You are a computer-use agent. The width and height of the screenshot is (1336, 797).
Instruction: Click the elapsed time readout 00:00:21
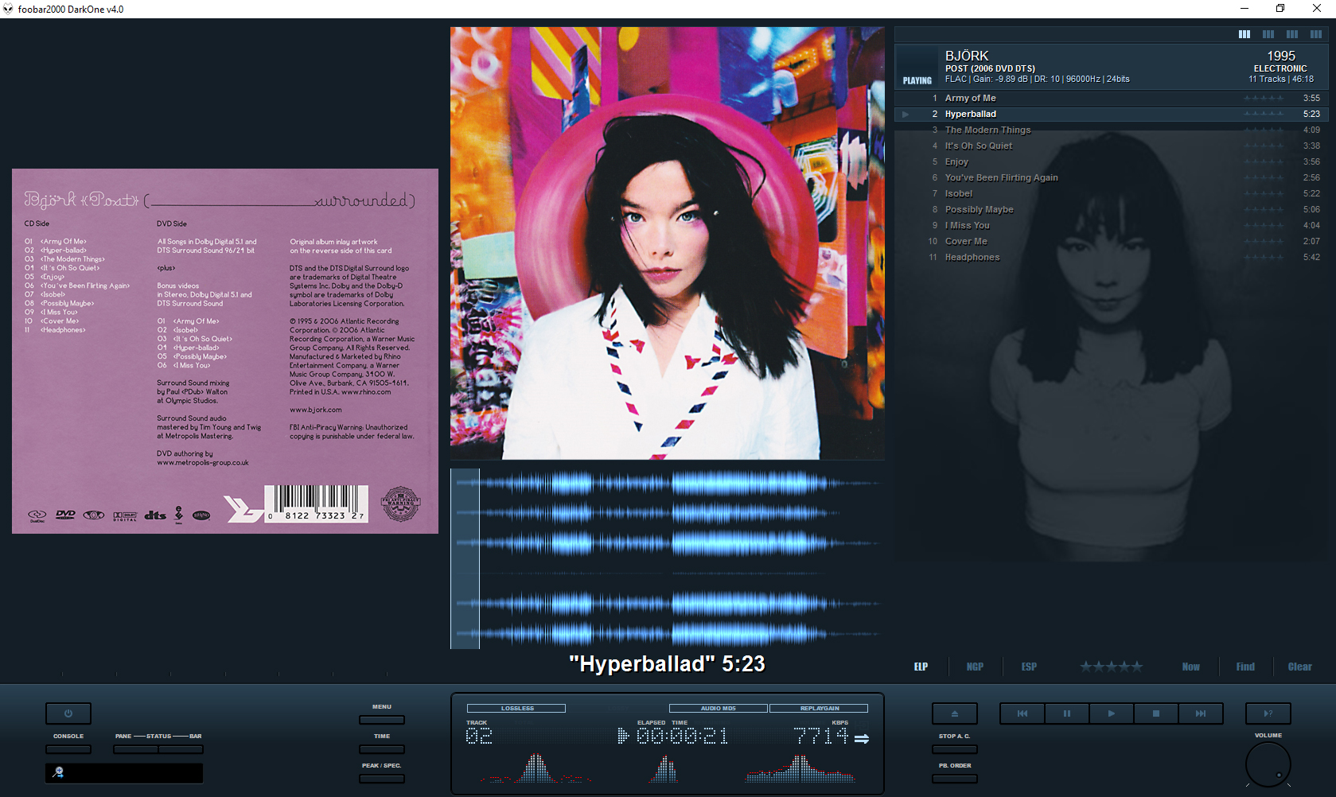point(682,737)
